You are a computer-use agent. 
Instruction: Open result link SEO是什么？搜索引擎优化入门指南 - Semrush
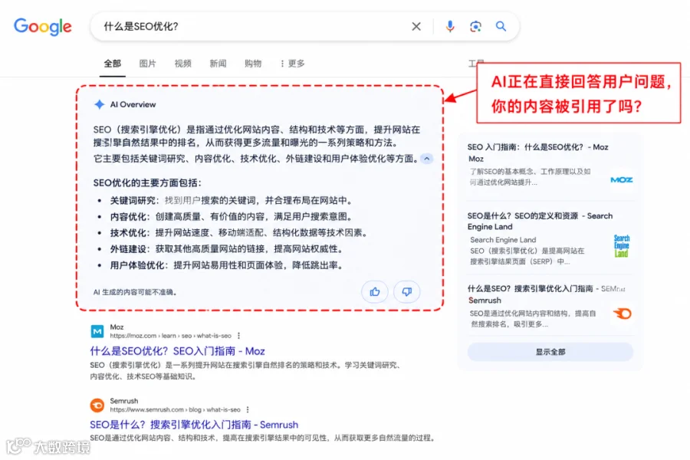[194, 424]
